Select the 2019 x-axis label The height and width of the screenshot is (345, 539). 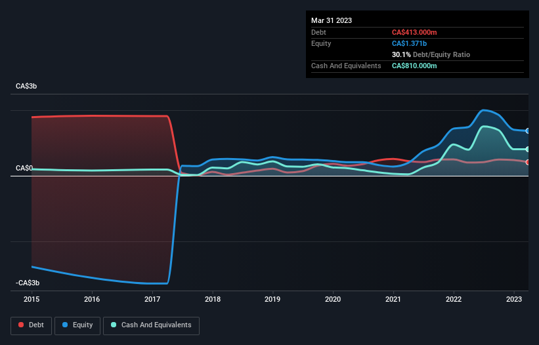(272, 299)
